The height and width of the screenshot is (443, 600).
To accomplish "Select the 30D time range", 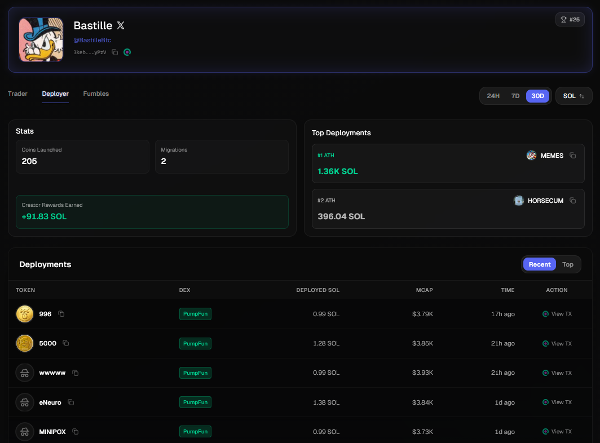I will point(537,96).
